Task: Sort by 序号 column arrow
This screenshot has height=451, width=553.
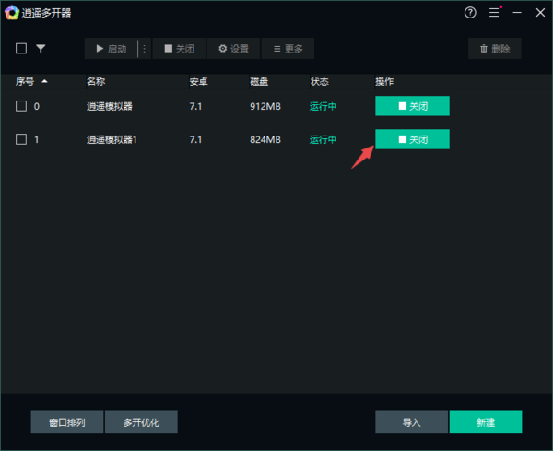Action: [44, 81]
